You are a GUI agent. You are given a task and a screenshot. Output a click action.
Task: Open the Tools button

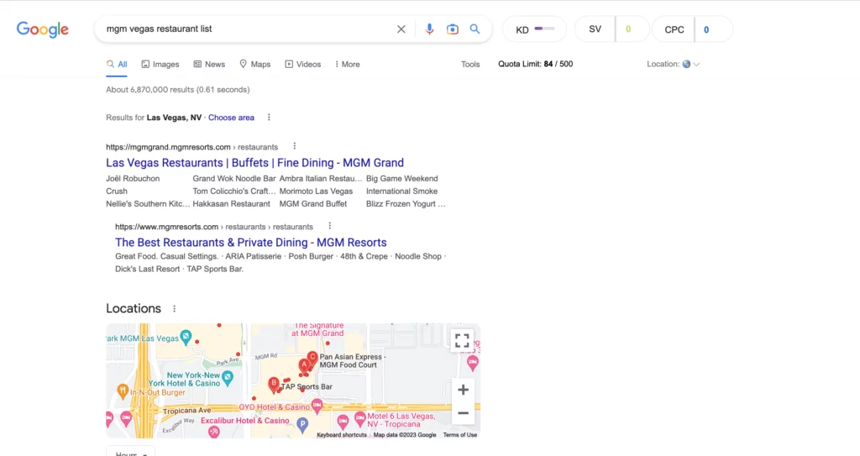point(470,64)
